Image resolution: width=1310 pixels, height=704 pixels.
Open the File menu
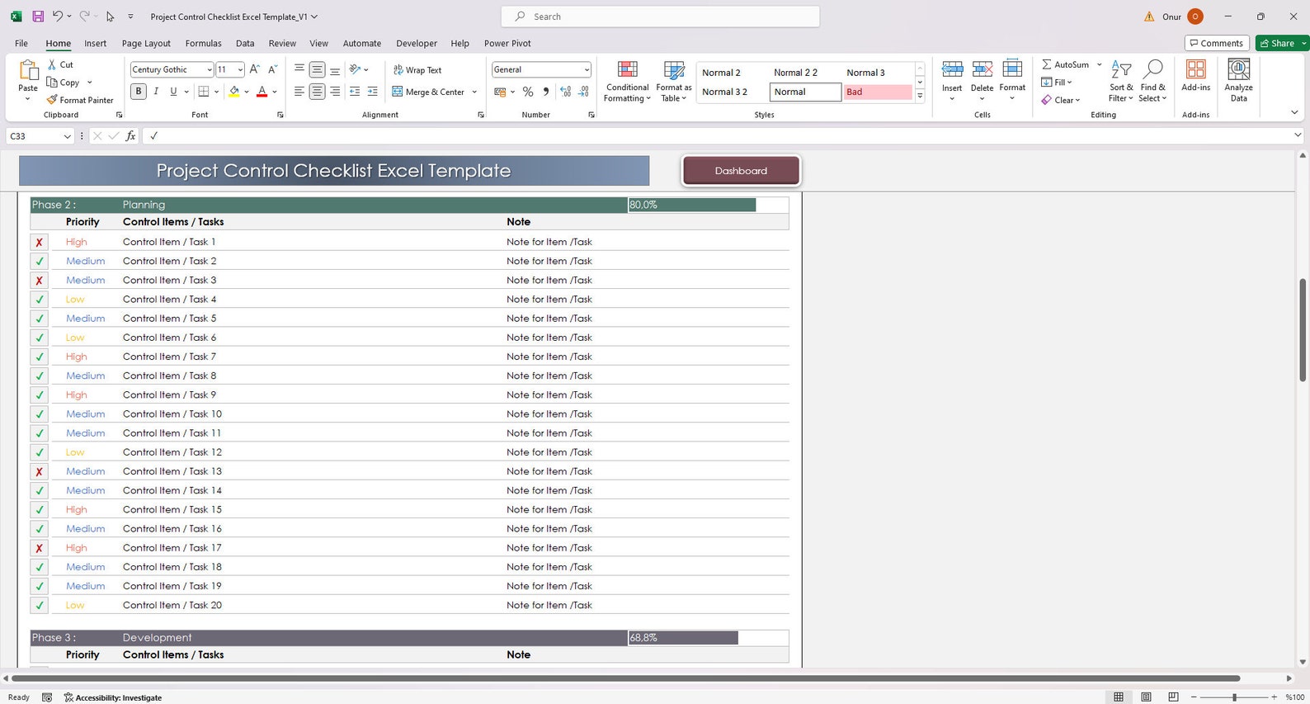coord(21,43)
